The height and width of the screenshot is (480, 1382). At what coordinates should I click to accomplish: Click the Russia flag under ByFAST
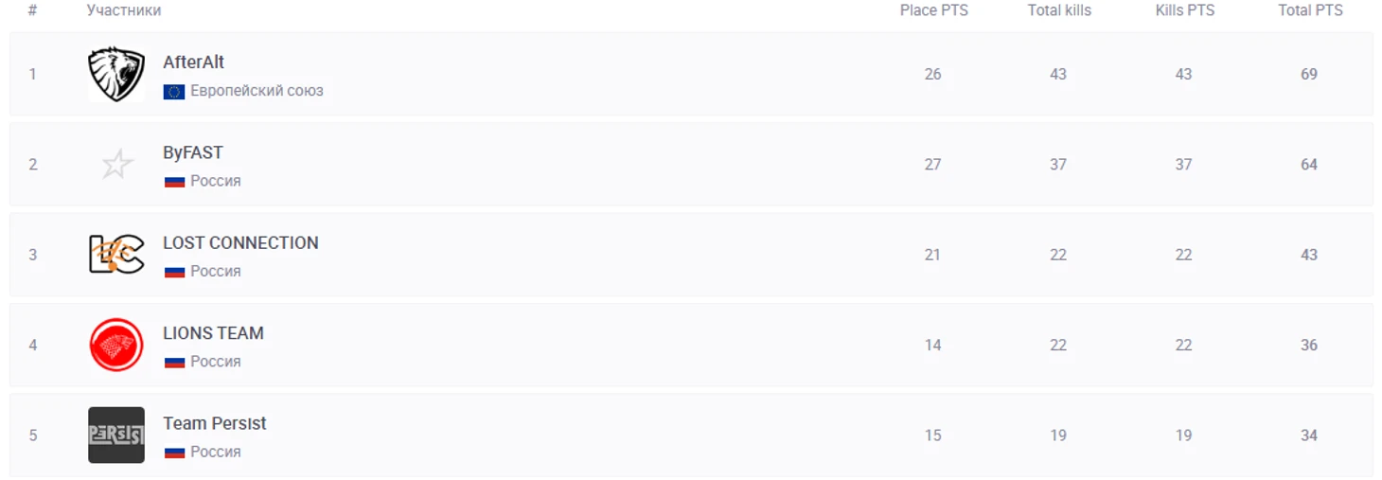click(x=174, y=182)
